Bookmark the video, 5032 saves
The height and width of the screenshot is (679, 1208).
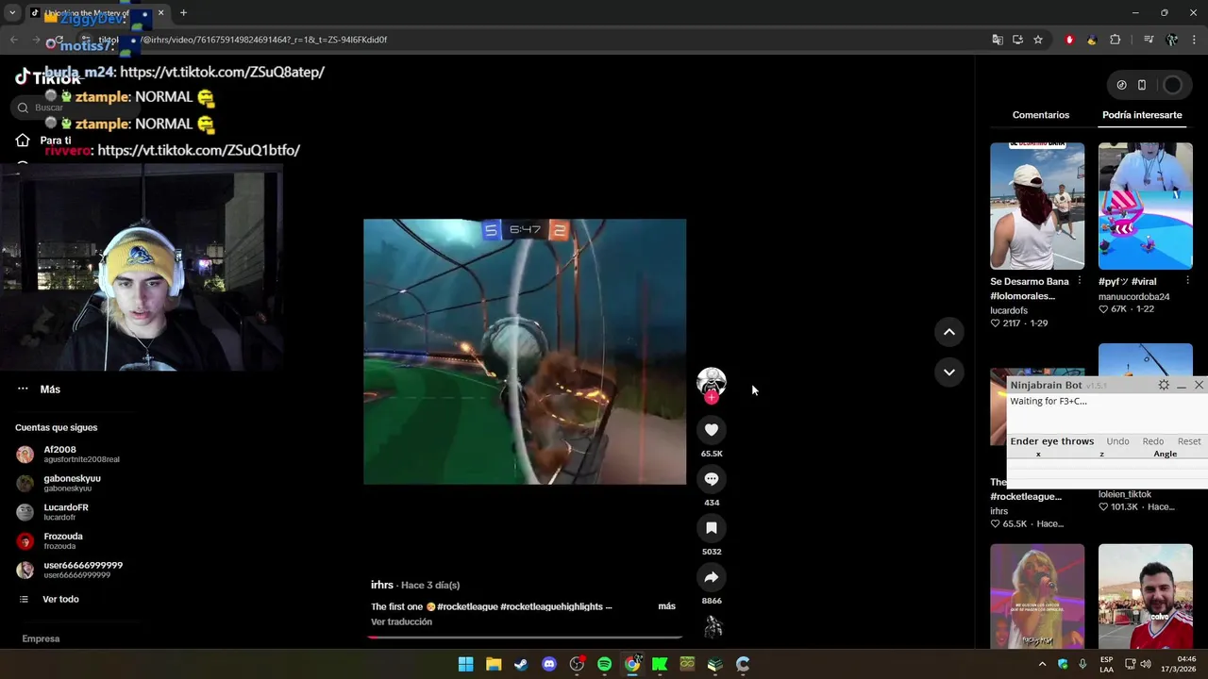pos(712,528)
